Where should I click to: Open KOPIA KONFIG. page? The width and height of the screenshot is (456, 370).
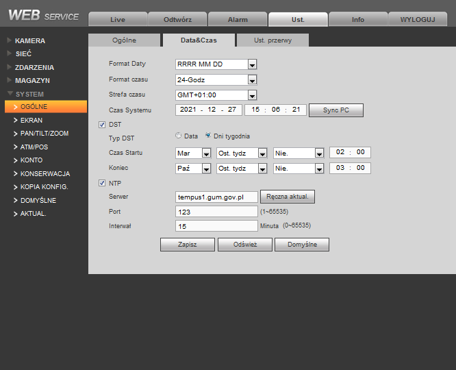(x=44, y=187)
